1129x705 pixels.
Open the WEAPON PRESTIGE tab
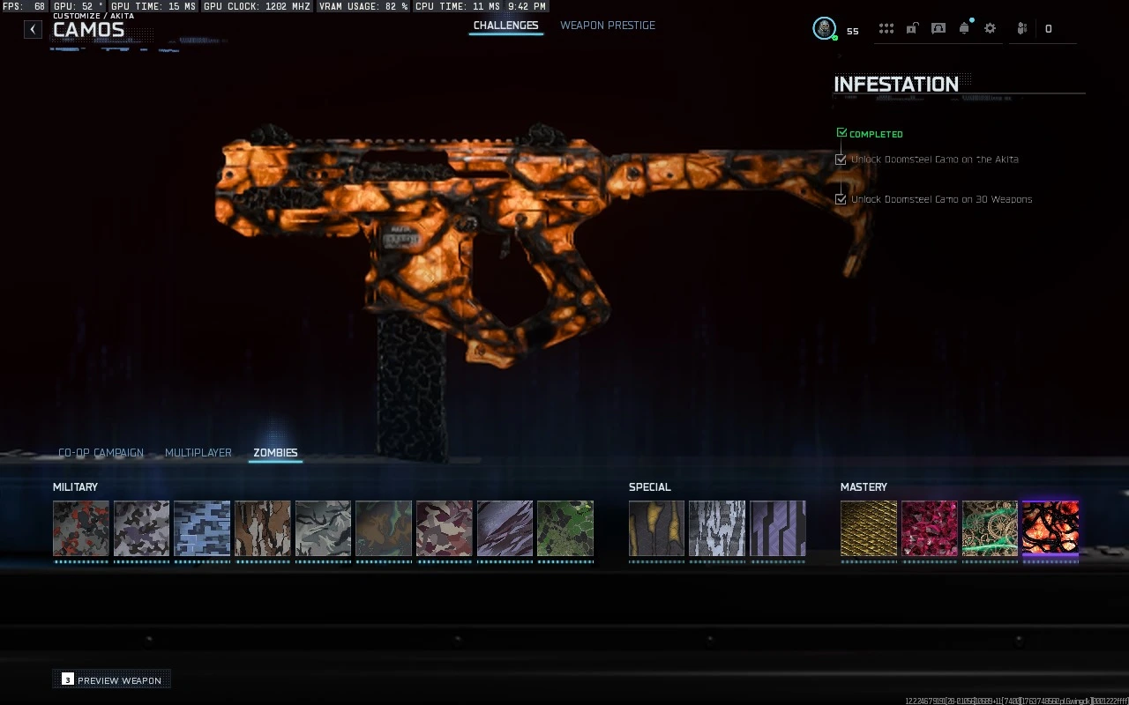coord(608,26)
